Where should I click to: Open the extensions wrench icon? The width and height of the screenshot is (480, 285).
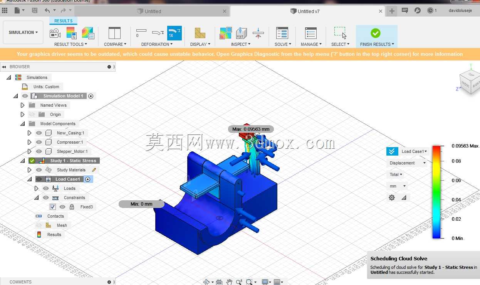(x=418, y=10)
